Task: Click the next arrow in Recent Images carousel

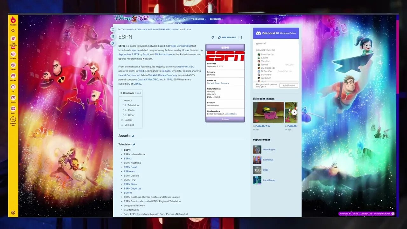Action: pos(294,112)
